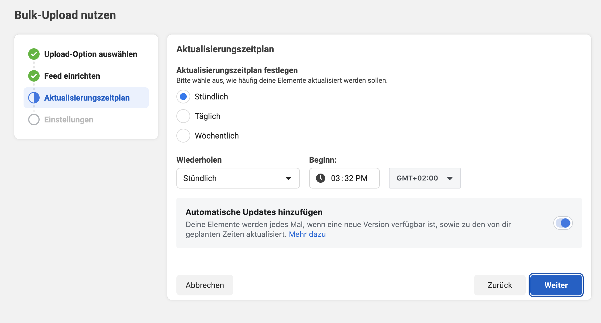The image size is (601, 323).
Task: Select the Täglich radio option
Action: pyautogui.click(x=183, y=116)
